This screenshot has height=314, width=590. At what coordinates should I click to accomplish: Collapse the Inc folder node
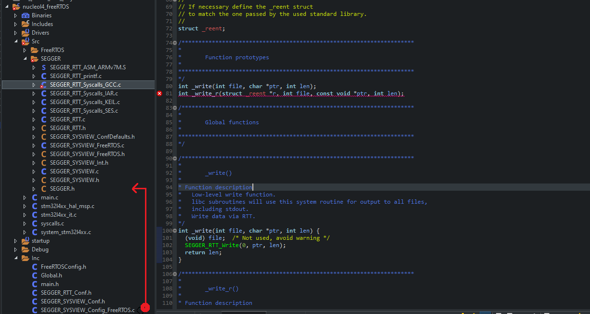click(x=15, y=258)
